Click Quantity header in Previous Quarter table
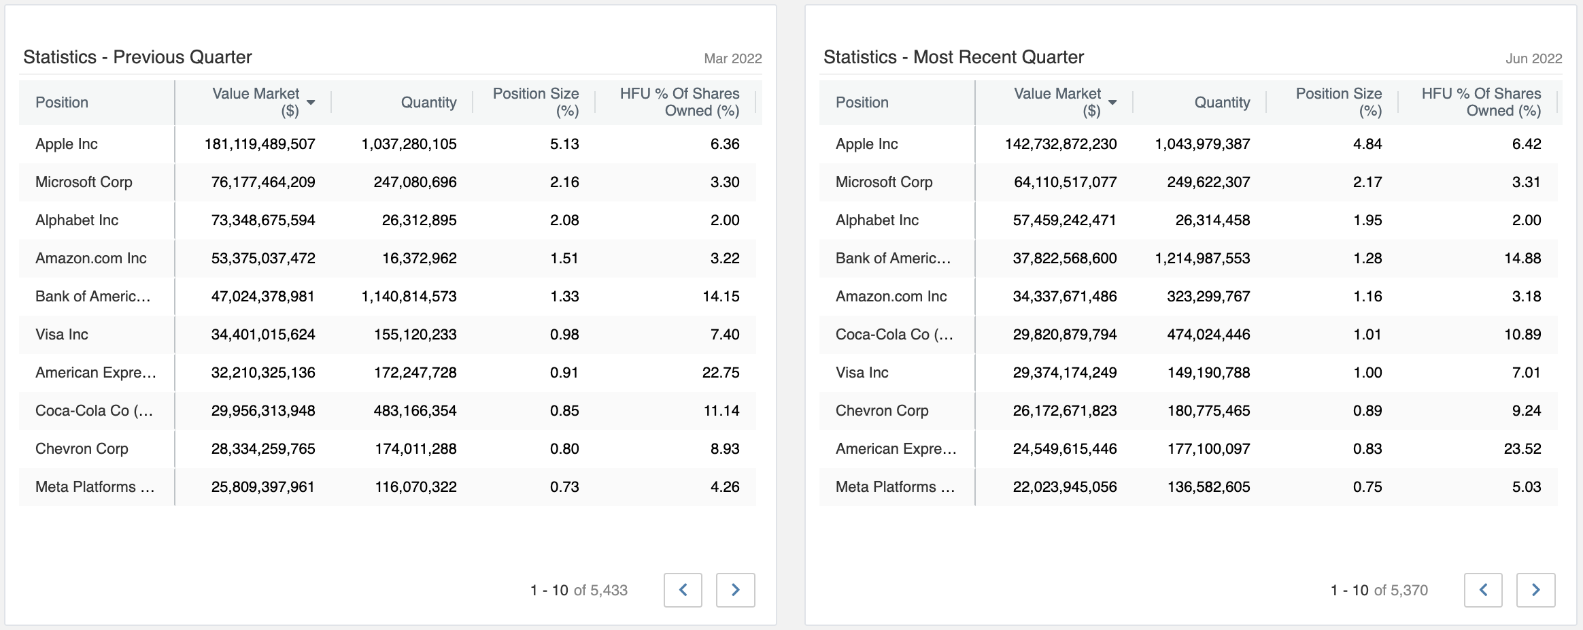The width and height of the screenshot is (1583, 630). pos(428,102)
